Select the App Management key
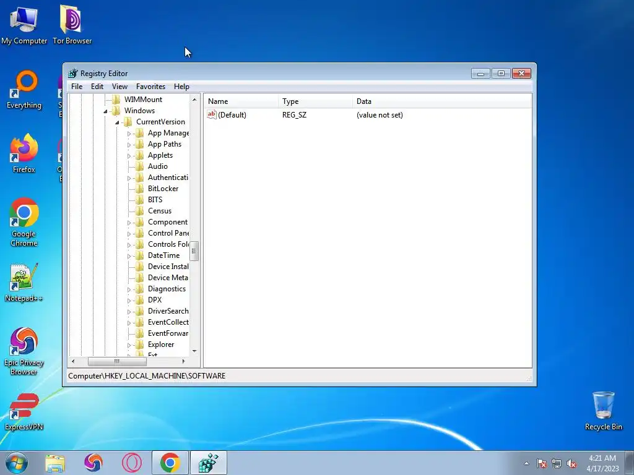Image resolution: width=634 pixels, height=475 pixels. click(168, 133)
